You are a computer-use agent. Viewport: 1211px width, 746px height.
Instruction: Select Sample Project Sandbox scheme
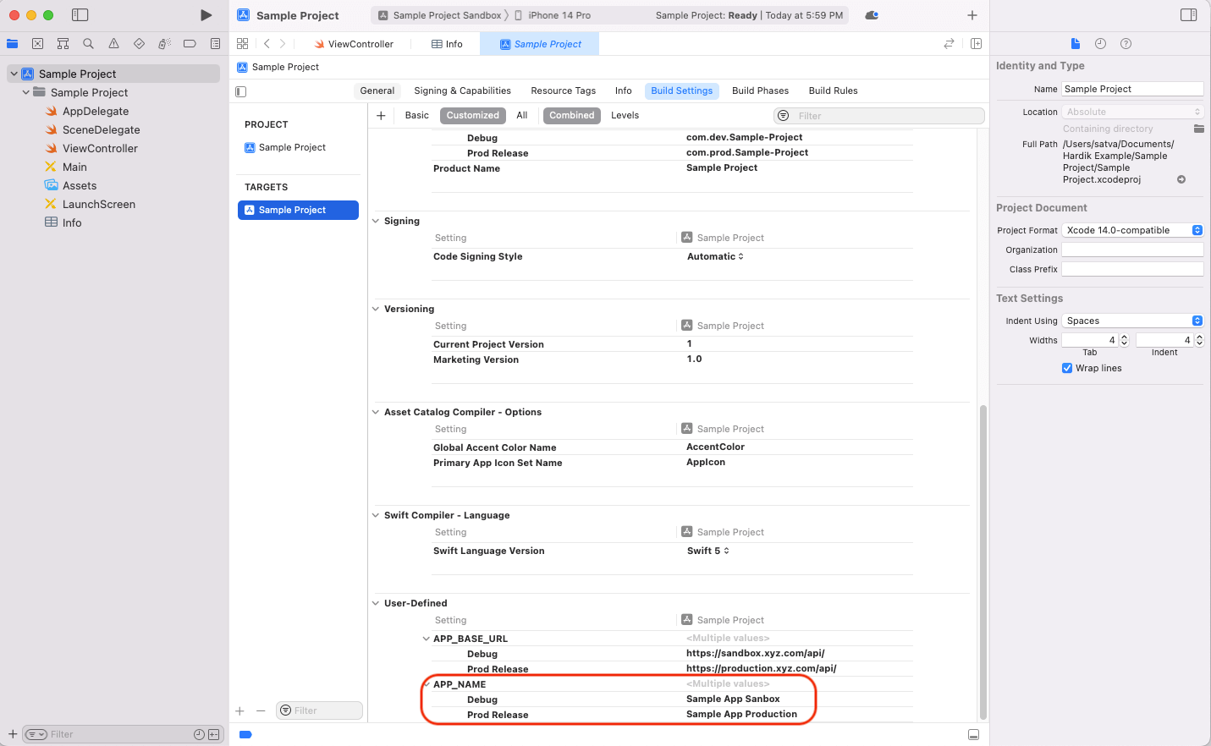[440, 15]
